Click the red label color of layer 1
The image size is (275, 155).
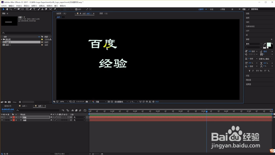(14, 117)
